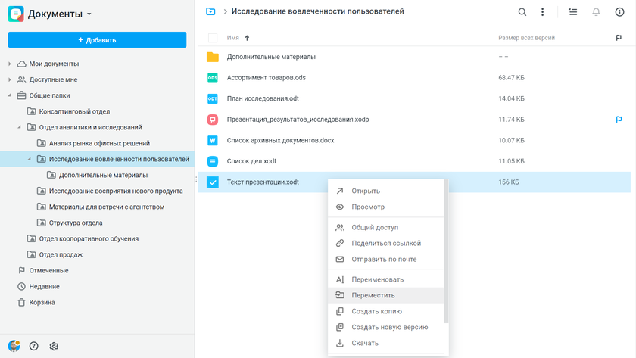Collapse the Общие папки tree node
Screen dimensions: 636x358
[x=9, y=95]
